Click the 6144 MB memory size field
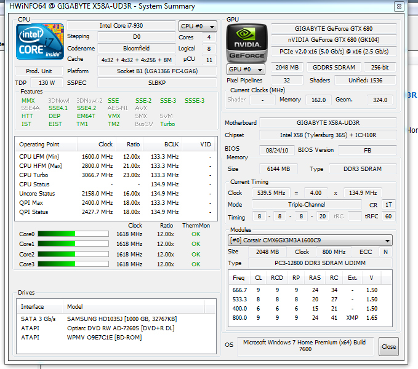The width and height of the screenshot is (418, 369). (279, 169)
